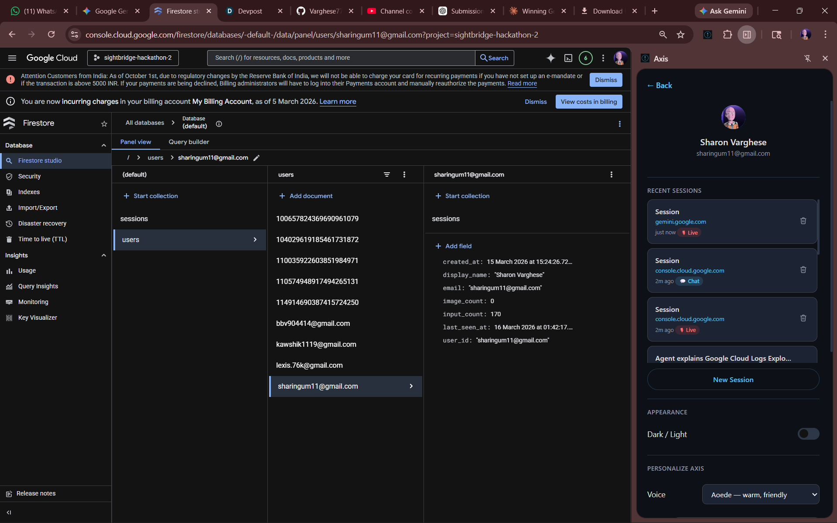Select document kawshik1119@gmail.com

point(316,344)
